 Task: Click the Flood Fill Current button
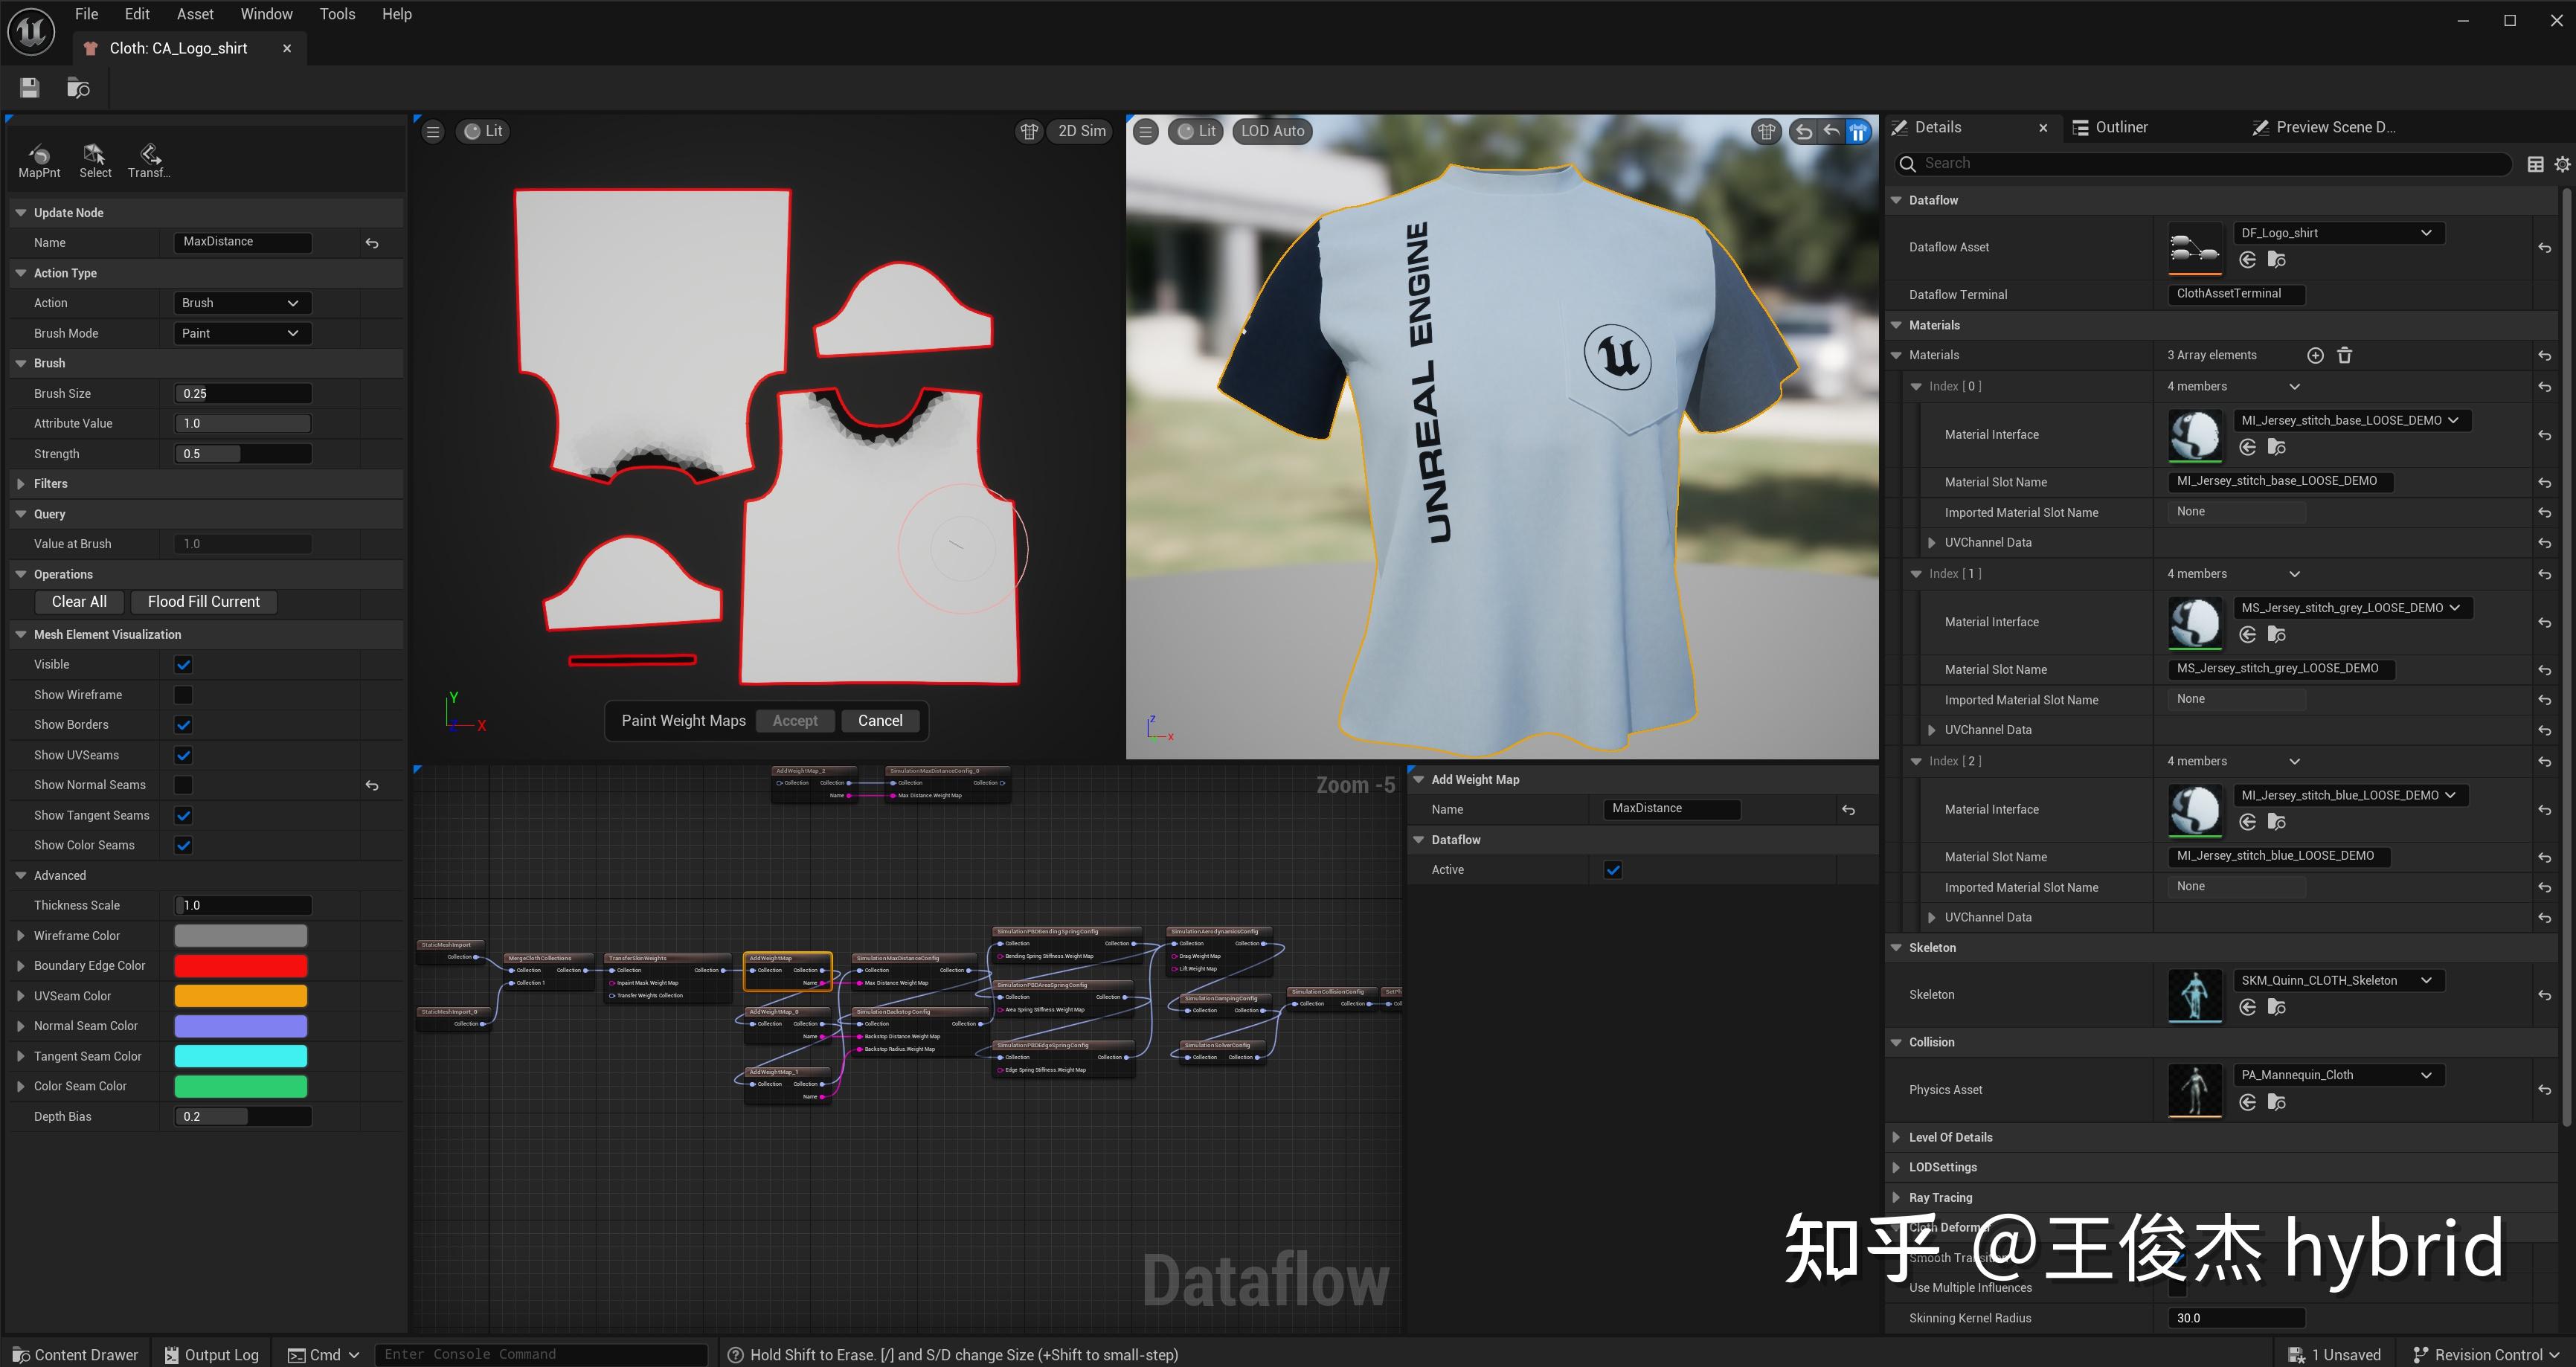click(203, 601)
